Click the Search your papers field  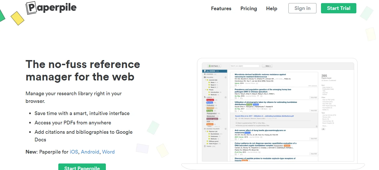coord(245,66)
